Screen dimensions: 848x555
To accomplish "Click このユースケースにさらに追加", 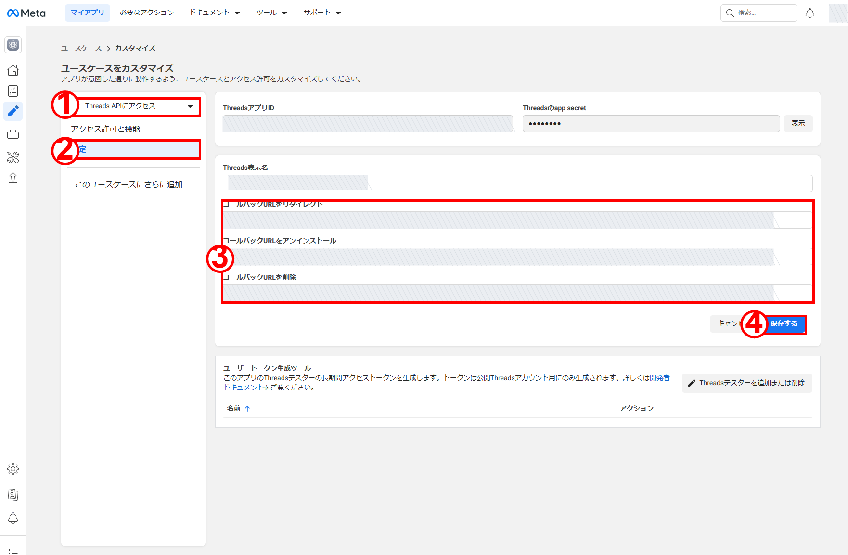I will click(128, 184).
